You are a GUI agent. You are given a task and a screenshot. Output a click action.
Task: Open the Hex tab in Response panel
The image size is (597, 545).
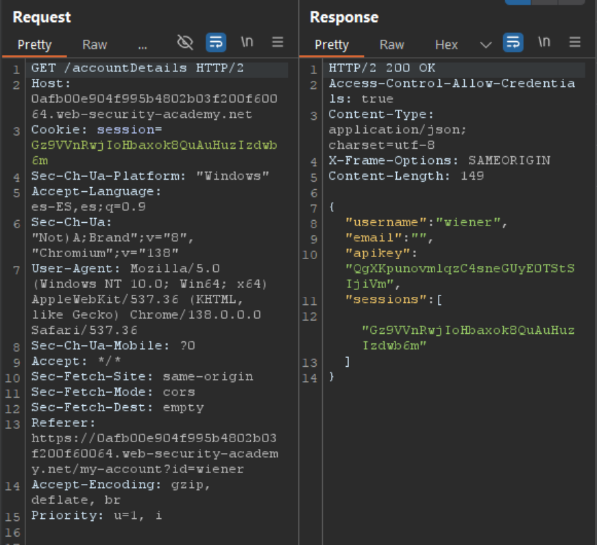coord(446,45)
